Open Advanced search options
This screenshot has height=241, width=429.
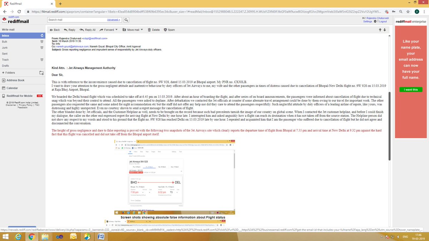(x=114, y=20)
